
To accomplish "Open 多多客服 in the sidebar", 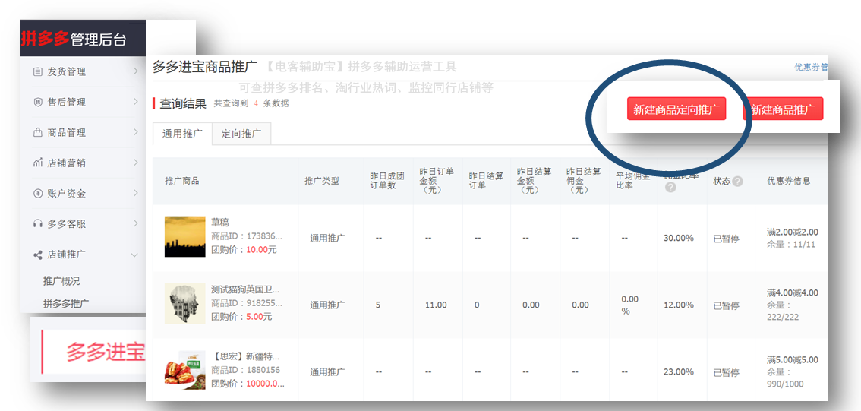I will tap(67, 223).
